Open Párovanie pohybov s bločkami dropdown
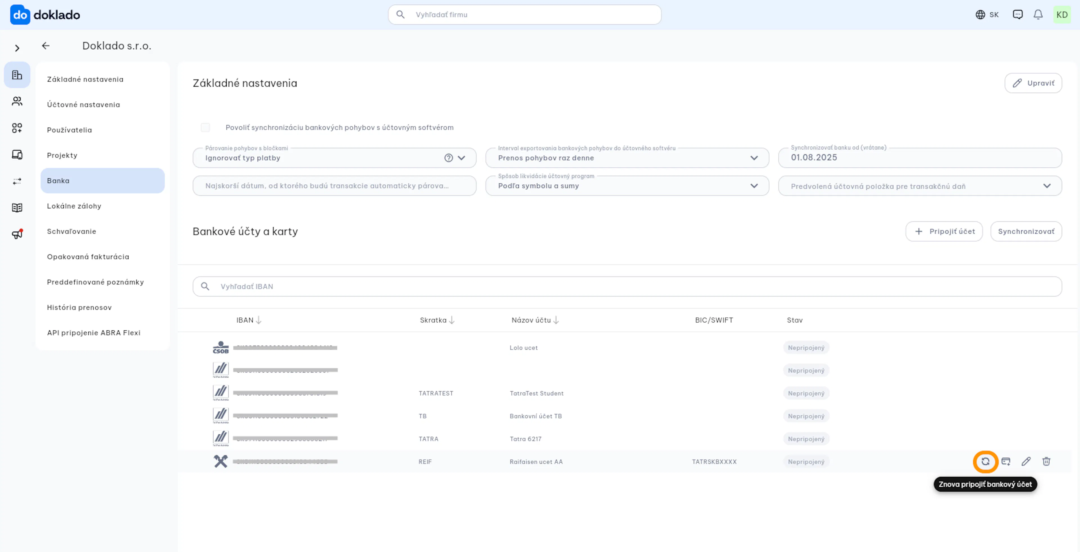The width and height of the screenshot is (1080, 552). [335, 158]
